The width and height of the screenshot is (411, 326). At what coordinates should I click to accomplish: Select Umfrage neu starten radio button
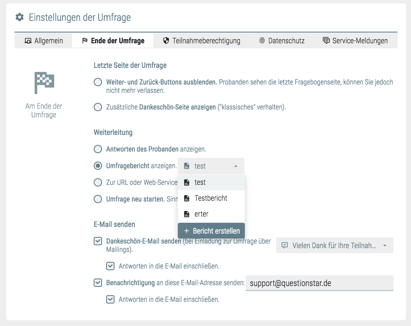[x=98, y=199]
